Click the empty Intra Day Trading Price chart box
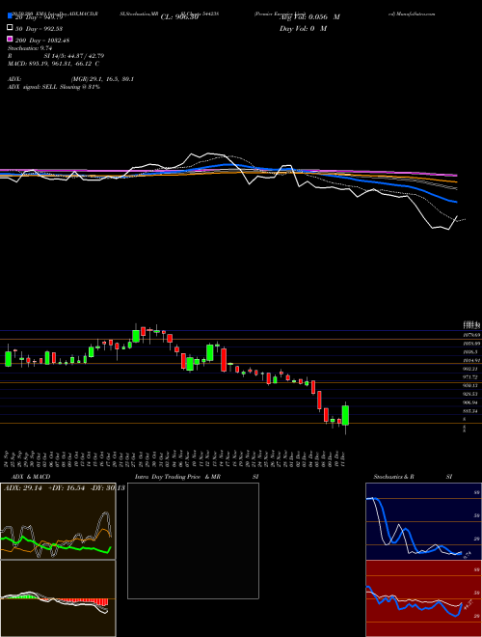The width and height of the screenshot is (482, 637). point(193,540)
